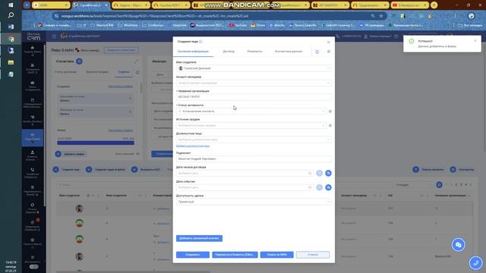Screen dimensions: 486x273
Task: Click the dark blue round button beside the contract start date
Action: coord(328,174)
